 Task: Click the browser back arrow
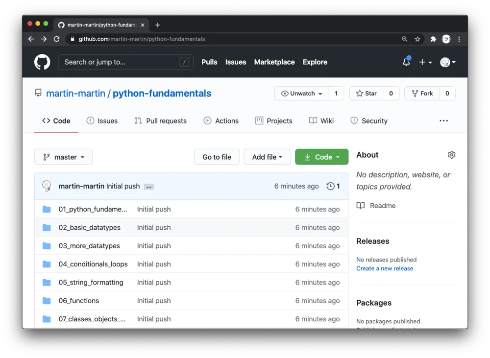click(31, 39)
